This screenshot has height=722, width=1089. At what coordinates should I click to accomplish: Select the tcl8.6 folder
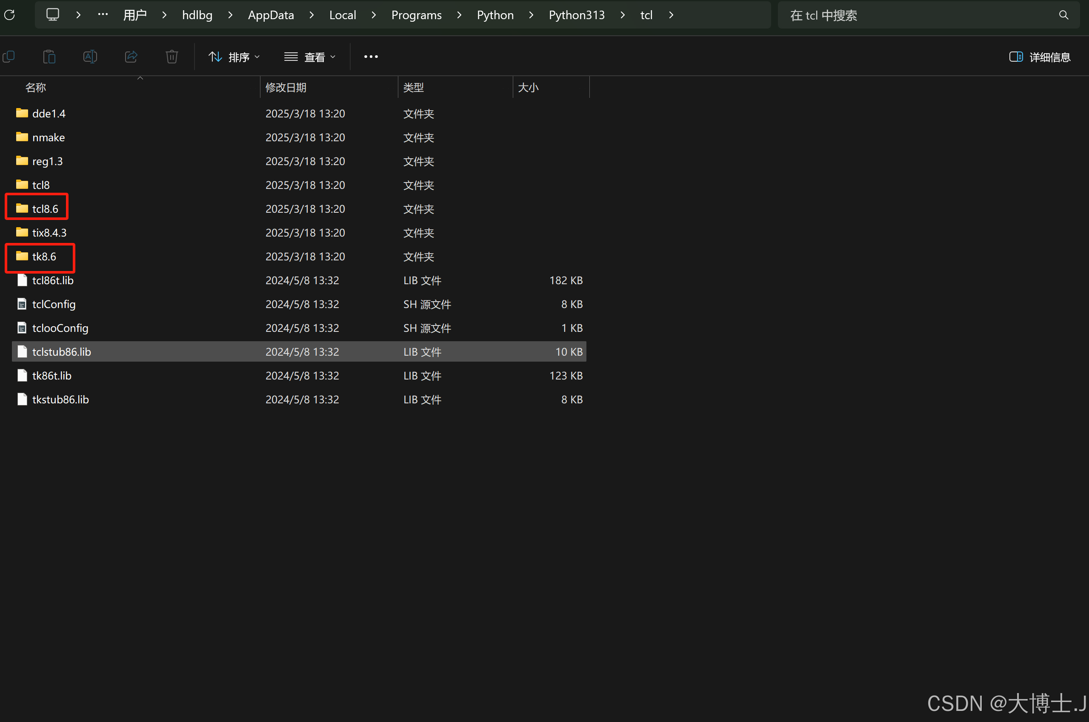click(45, 209)
